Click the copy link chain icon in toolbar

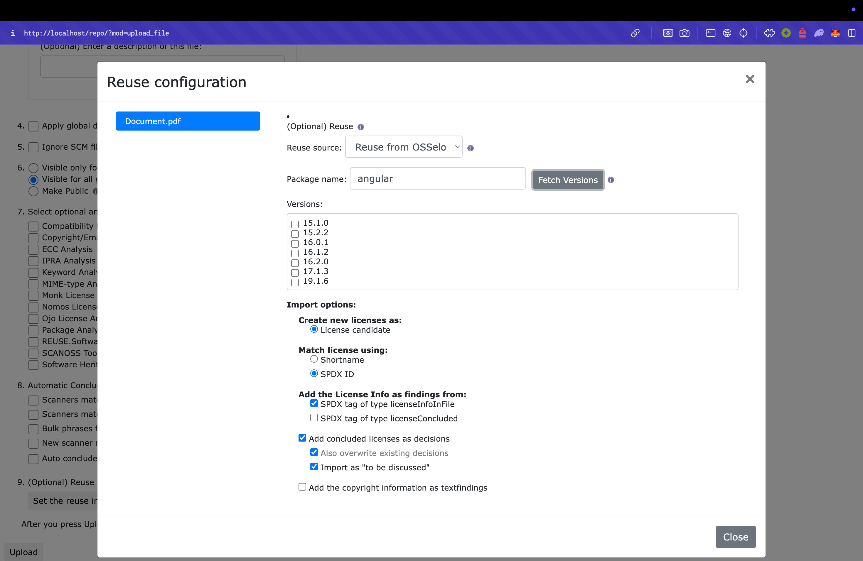pyautogui.click(x=635, y=33)
